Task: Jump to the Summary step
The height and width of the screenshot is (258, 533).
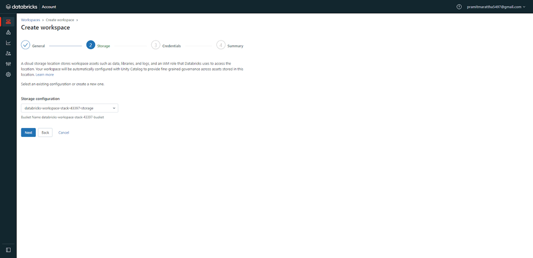Action: tap(221, 45)
